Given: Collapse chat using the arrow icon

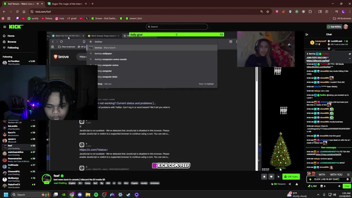Looking at the screenshot, I should (x=307, y=35).
